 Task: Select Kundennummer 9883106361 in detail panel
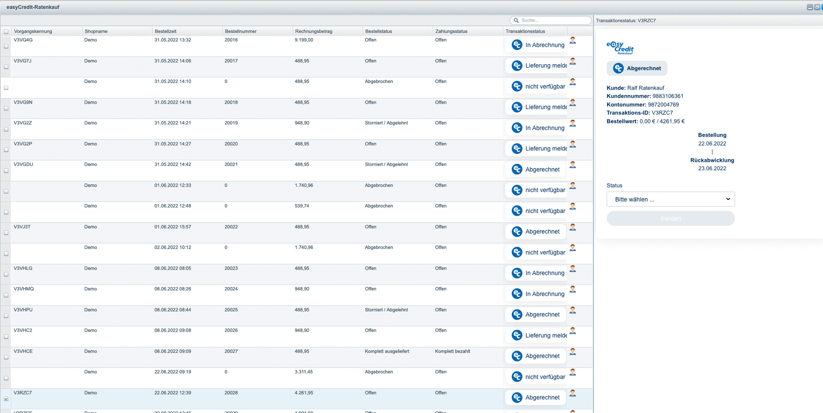point(668,96)
